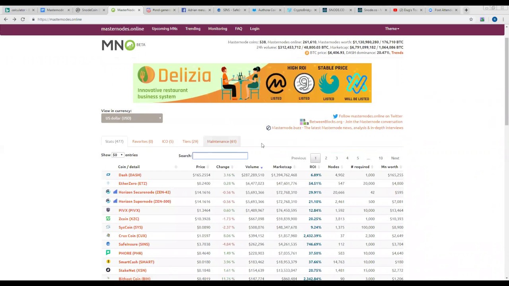509x286 pixels.
Task: Click the Horizen Securenode coin logo
Action: pos(108,192)
